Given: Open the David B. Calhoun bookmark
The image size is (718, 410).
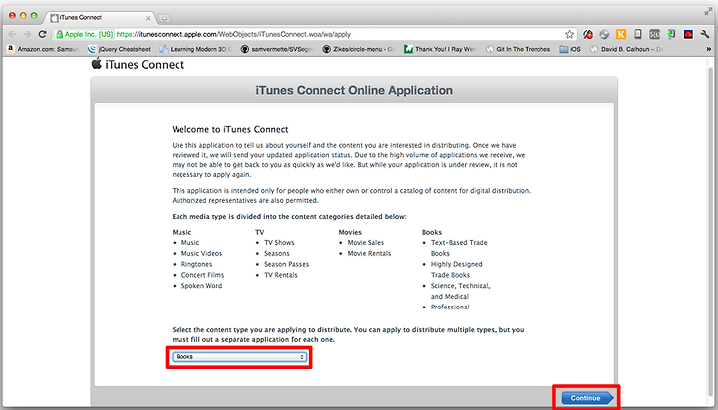Looking at the screenshot, I should tap(626, 49).
